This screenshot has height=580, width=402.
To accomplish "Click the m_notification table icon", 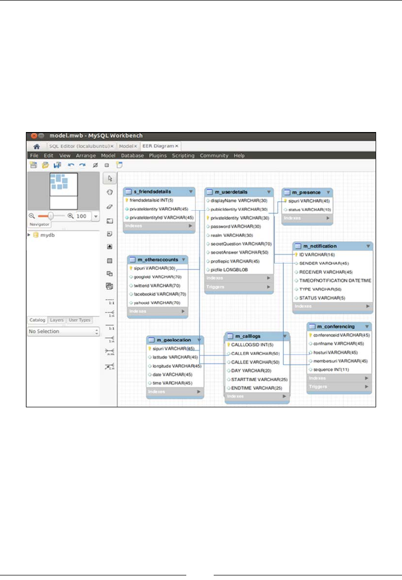I will (x=298, y=246).
